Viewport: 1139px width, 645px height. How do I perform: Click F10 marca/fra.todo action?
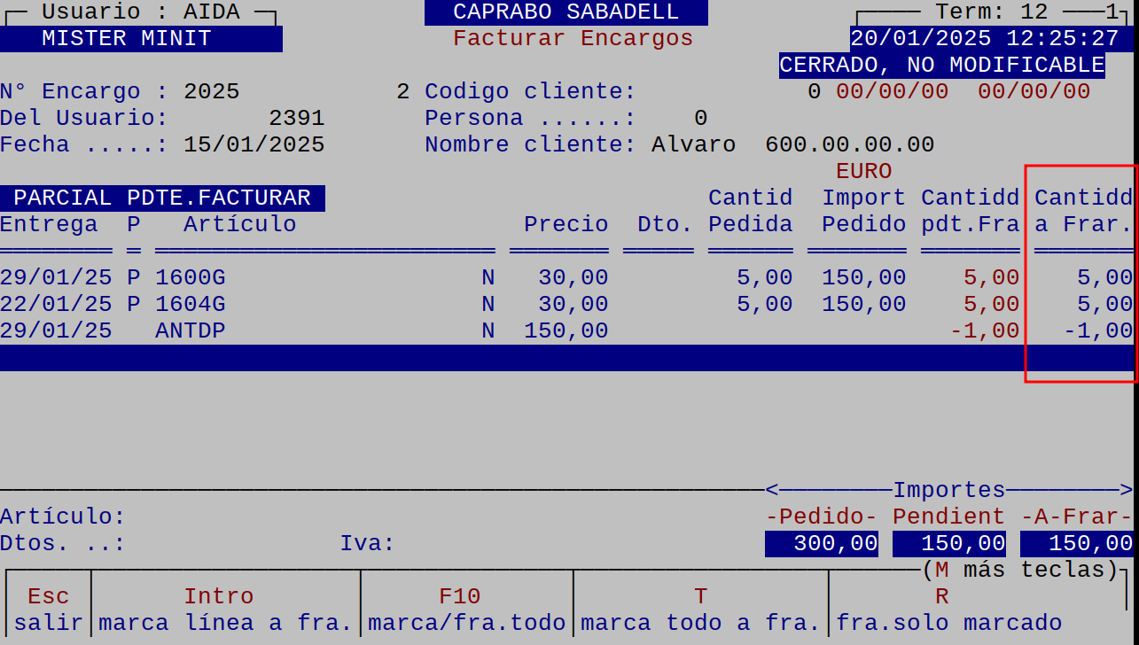(x=465, y=610)
